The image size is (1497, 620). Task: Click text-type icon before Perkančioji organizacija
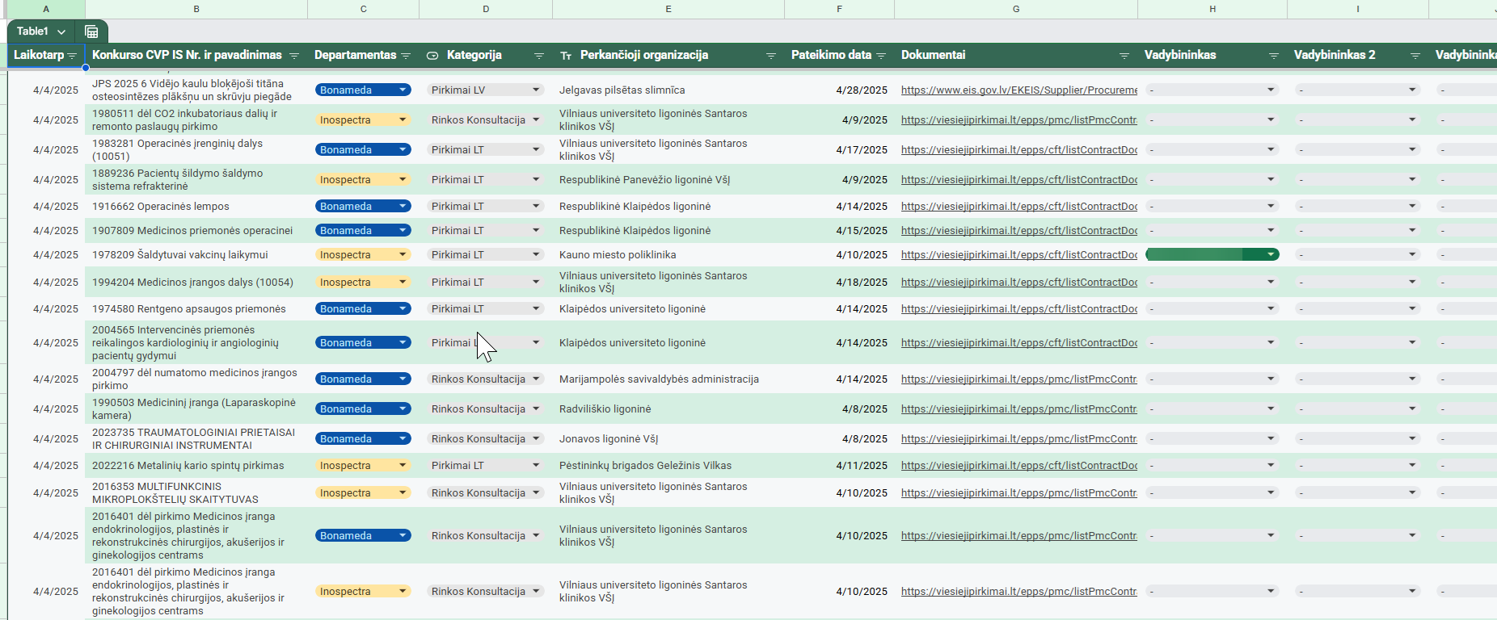coord(566,56)
